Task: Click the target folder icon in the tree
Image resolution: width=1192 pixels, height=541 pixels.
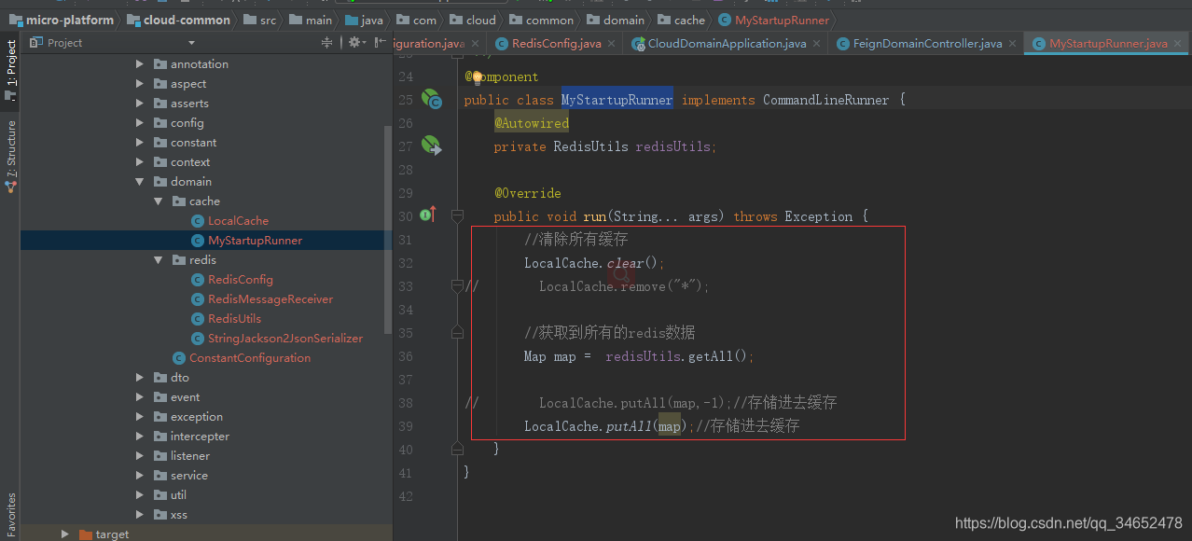Action: click(86, 534)
